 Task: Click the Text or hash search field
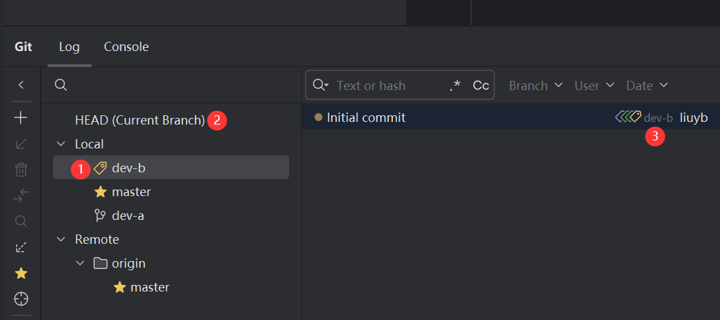[x=387, y=85]
